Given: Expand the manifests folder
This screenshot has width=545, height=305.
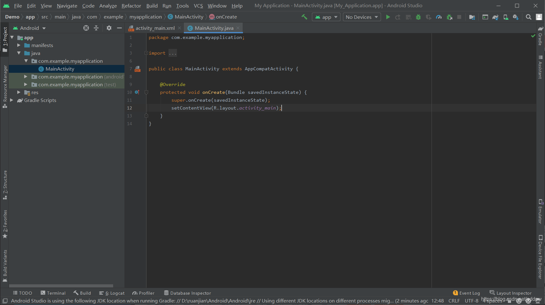Looking at the screenshot, I should pyautogui.click(x=19, y=45).
